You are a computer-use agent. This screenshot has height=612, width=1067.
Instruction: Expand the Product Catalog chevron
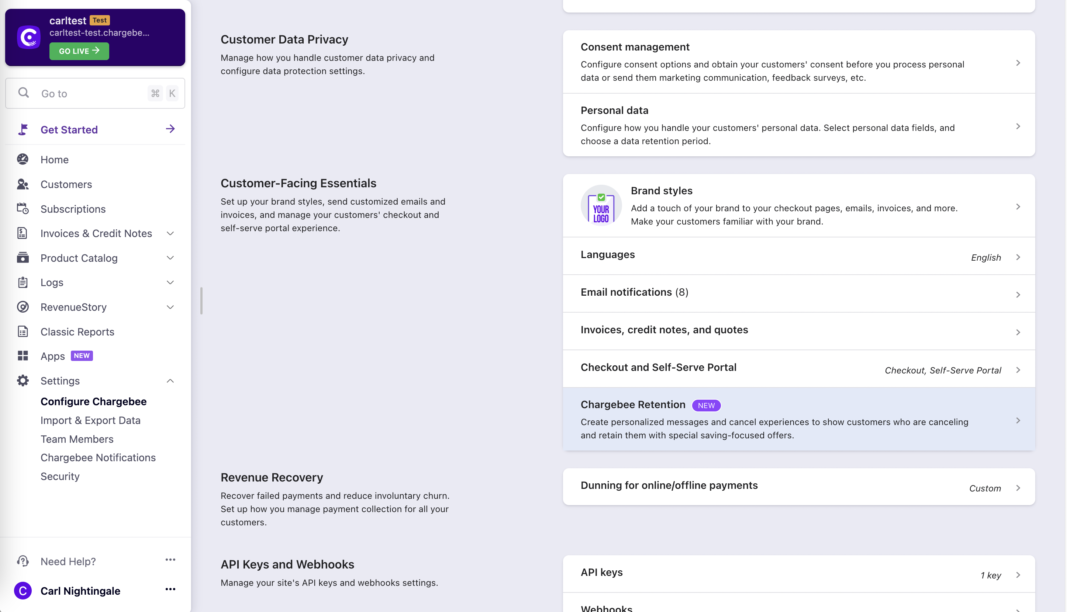170,258
